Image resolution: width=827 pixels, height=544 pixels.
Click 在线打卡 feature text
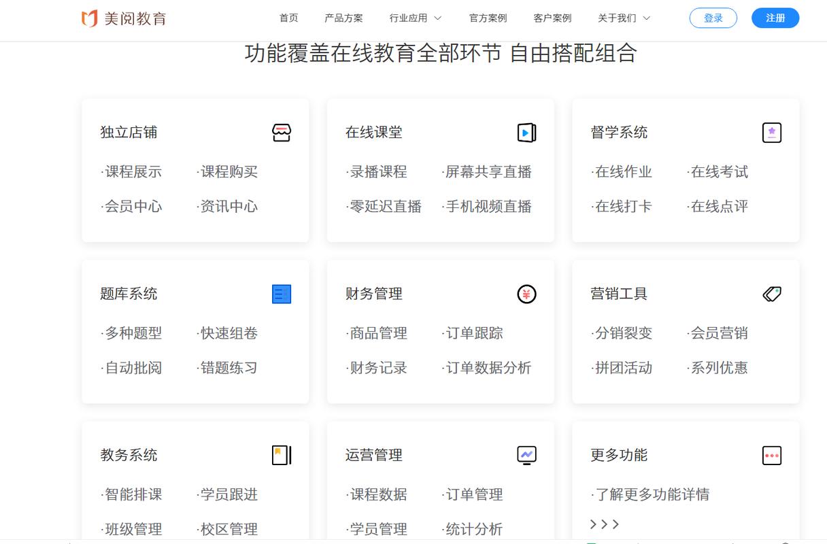point(622,207)
